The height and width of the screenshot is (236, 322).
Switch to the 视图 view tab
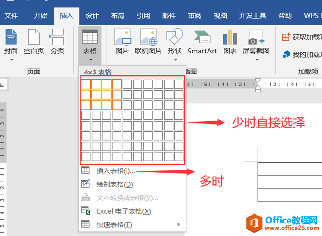click(220, 16)
